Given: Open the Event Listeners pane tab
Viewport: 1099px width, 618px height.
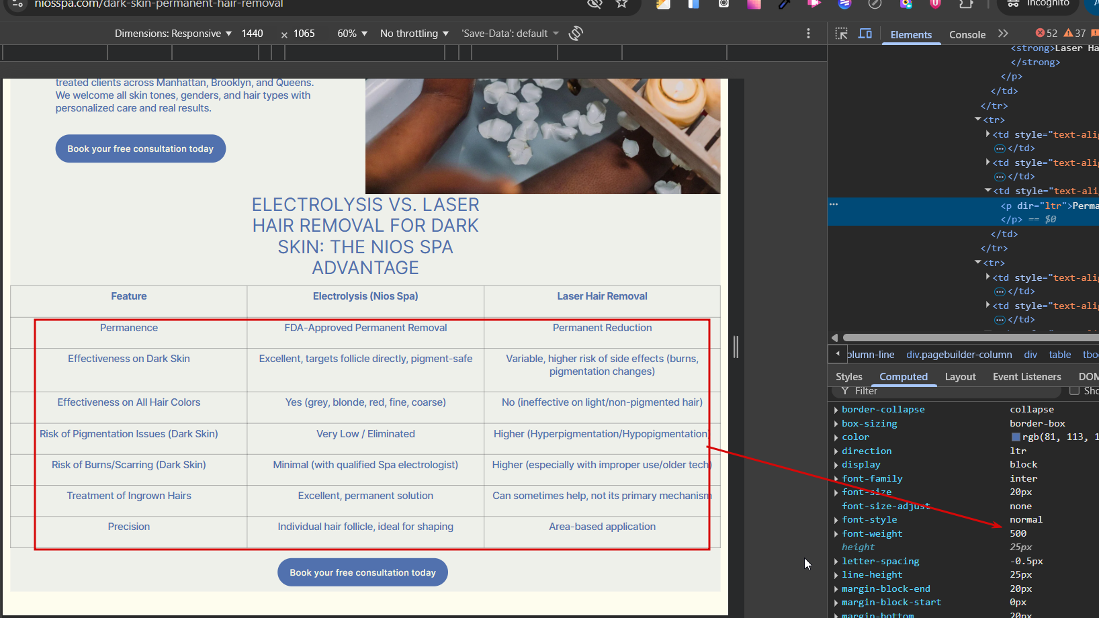Looking at the screenshot, I should tap(1027, 377).
